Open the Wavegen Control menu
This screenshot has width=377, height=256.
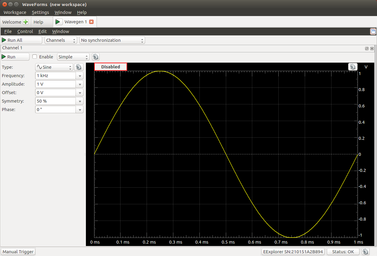coord(25,31)
